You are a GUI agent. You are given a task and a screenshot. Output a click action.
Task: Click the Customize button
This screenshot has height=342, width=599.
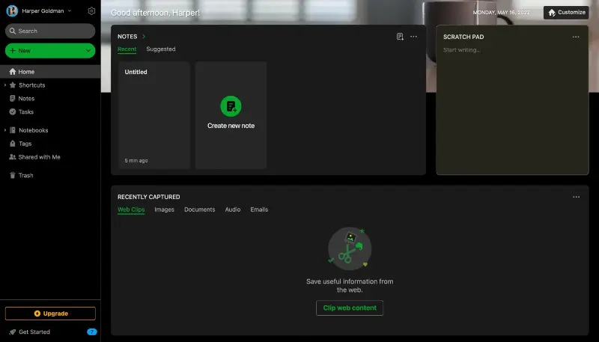566,13
